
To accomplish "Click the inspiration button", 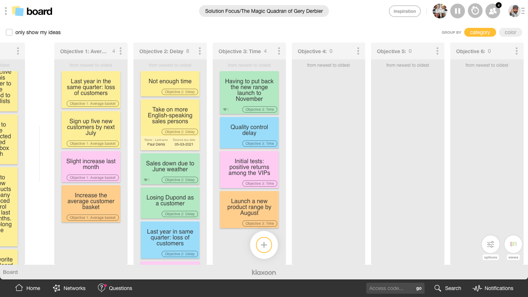I will [404, 11].
